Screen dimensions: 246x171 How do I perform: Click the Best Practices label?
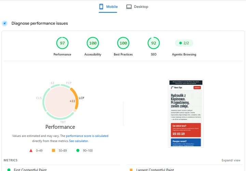tap(123, 54)
